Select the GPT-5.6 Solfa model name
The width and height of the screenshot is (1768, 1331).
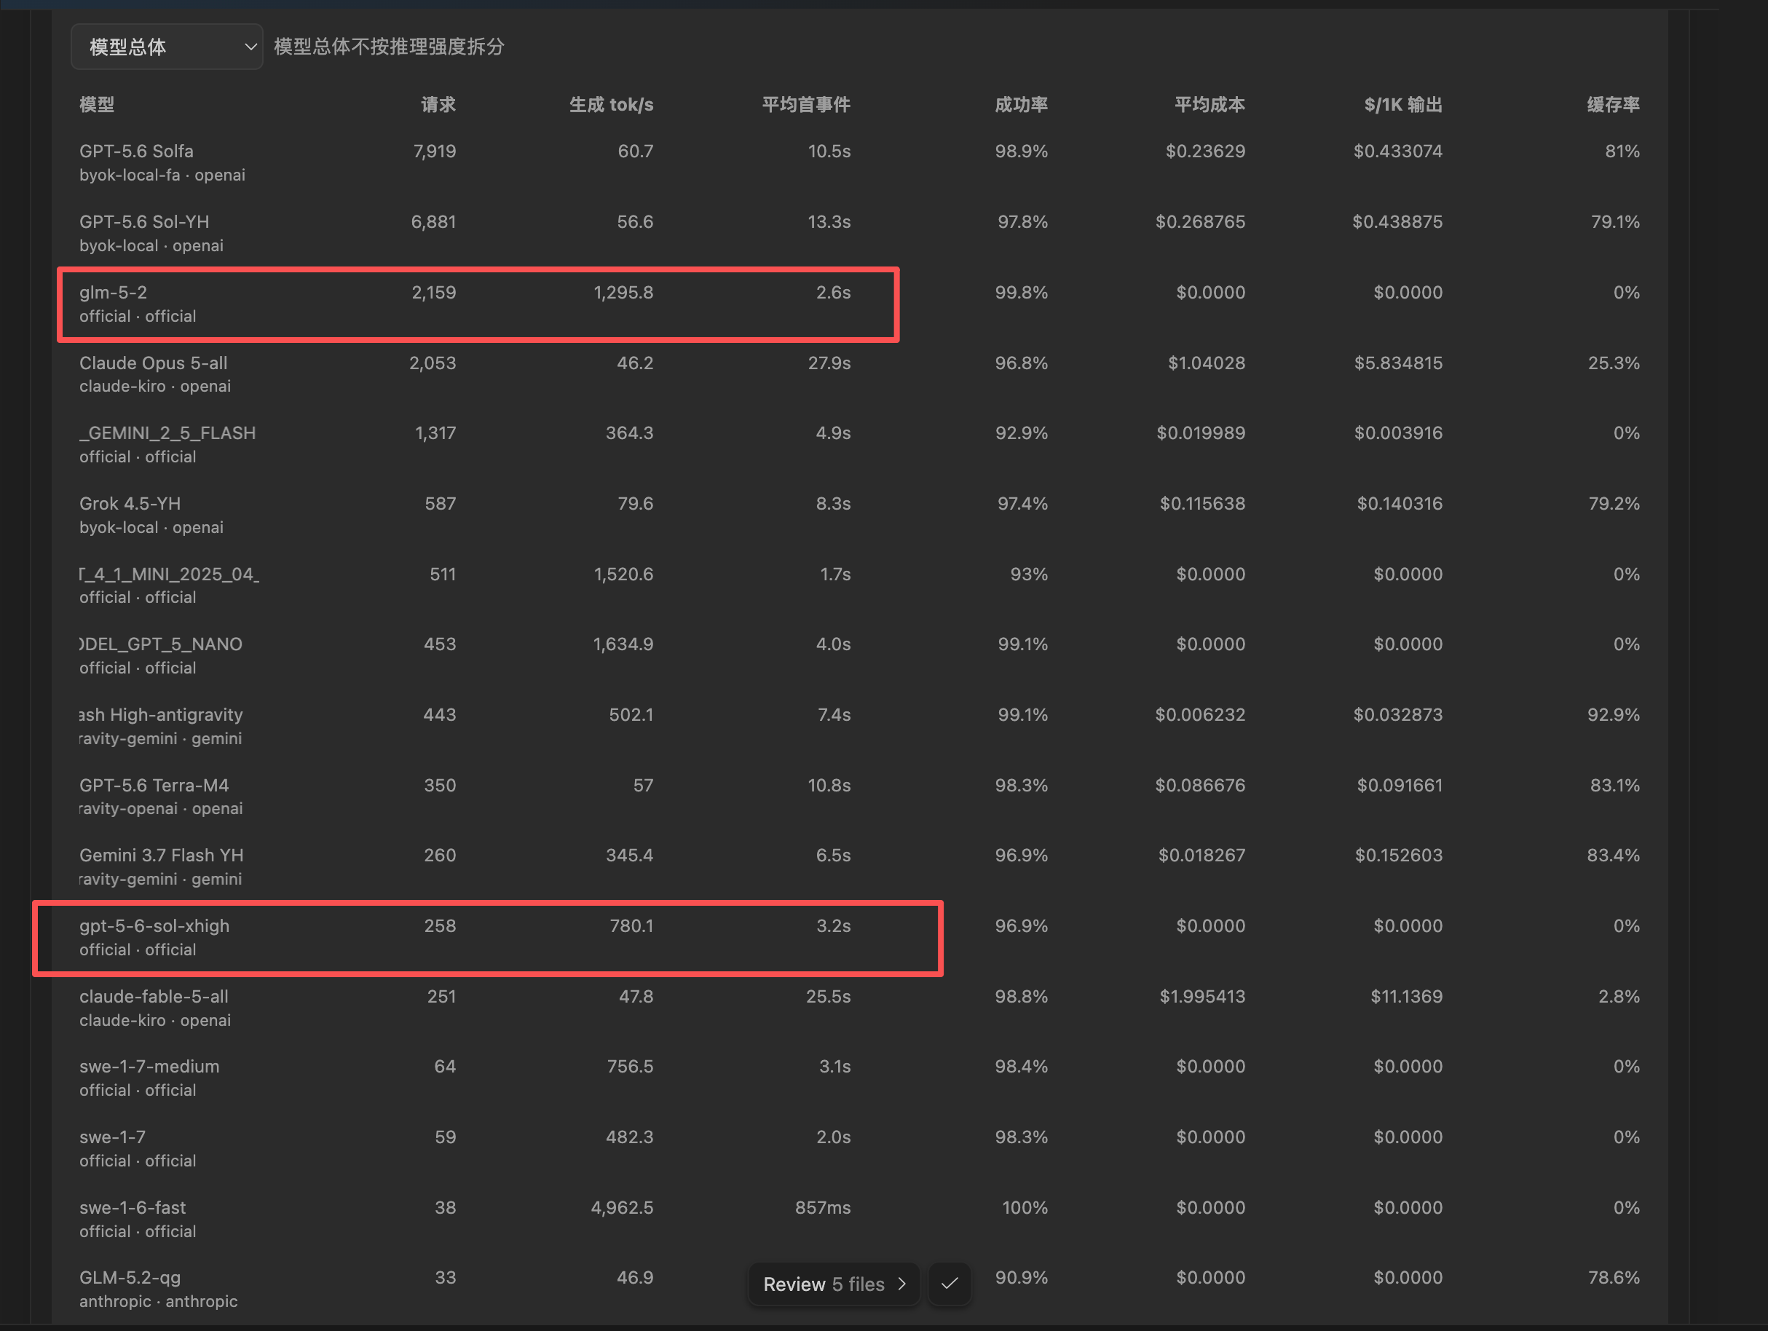point(137,151)
